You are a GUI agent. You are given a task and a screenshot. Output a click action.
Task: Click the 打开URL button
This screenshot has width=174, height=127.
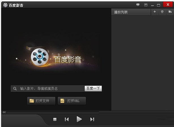click(x=72, y=101)
